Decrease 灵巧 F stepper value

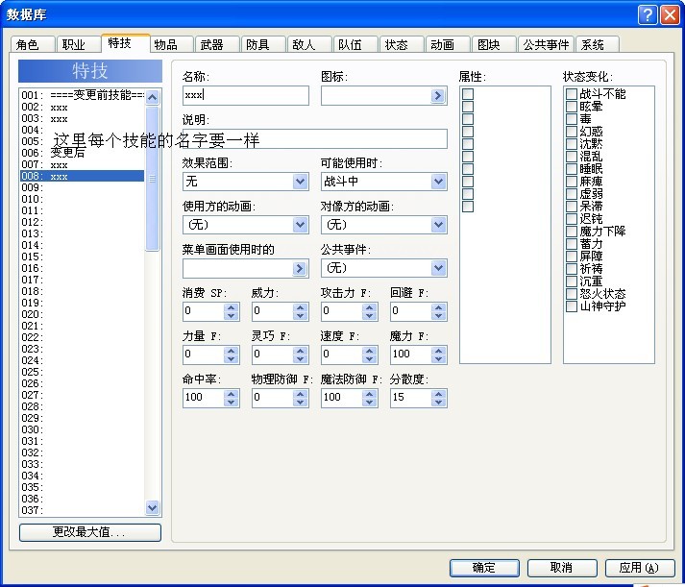tap(300, 359)
